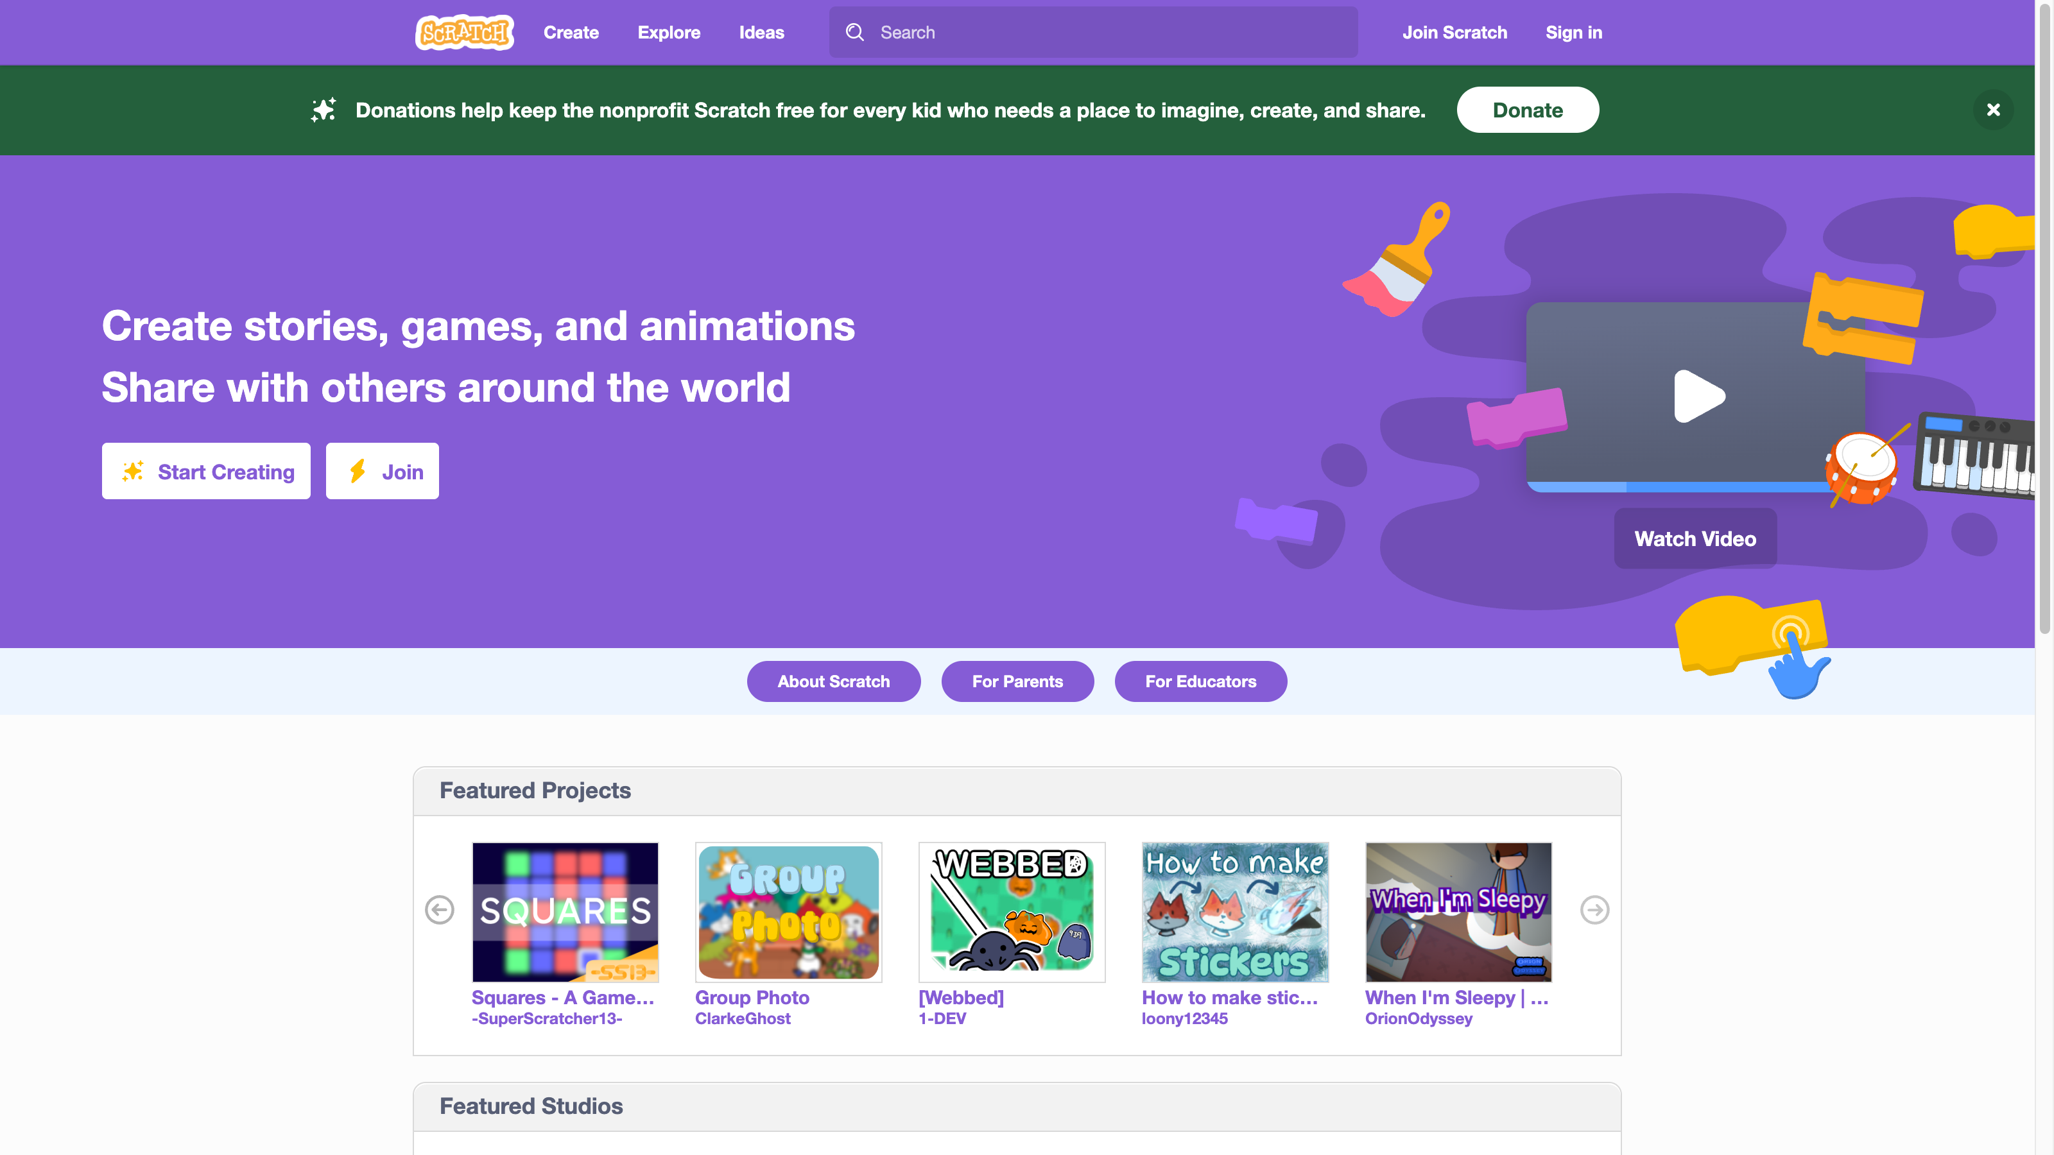Screen dimensions: 2054x1155
Task: Click the Featured Projects heading
Action: coord(535,791)
